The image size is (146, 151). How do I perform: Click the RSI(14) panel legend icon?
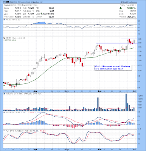pos(4,20)
